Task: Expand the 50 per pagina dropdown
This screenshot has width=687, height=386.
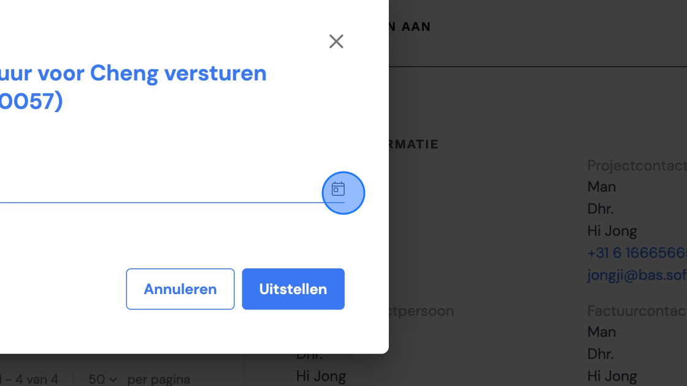Action: [102, 379]
